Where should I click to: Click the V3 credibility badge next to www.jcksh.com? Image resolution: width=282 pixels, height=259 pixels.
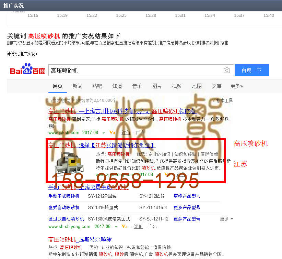(112, 132)
